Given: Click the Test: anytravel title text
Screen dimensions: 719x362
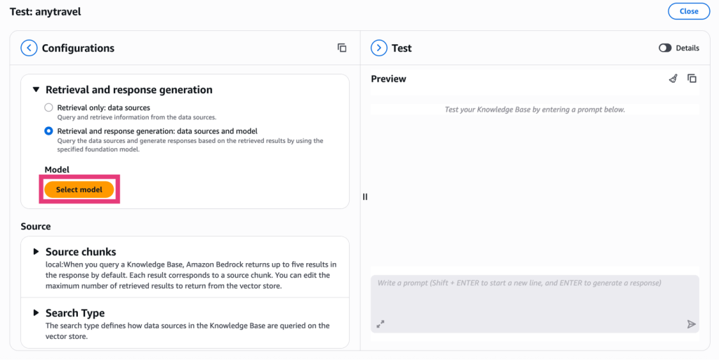Looking at the screenshot, I should pos(46,11).
